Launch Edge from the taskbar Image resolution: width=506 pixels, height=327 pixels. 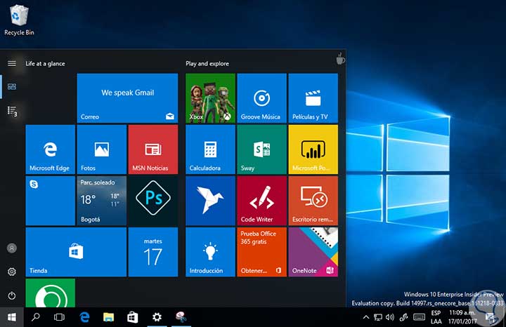[84, 317]
